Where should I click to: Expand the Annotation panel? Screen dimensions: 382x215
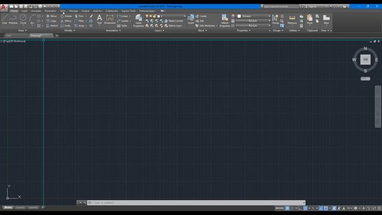(x=113, y=30)
